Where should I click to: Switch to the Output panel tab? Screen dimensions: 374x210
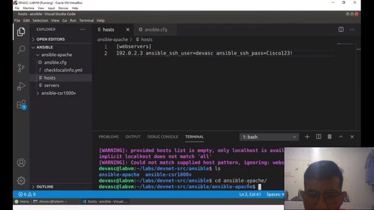pyautogui.click(x=133, y=136)
